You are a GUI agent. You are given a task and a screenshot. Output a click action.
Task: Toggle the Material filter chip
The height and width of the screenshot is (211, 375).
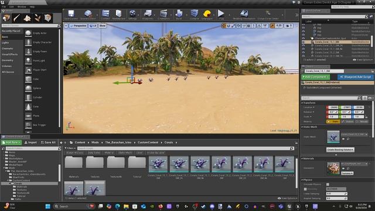pyautogui.click(x=109, y=152)
